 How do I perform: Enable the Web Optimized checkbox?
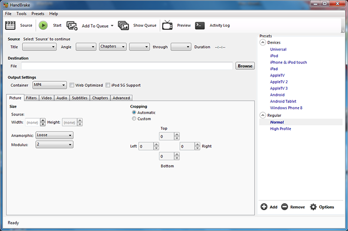coord(72,85)
